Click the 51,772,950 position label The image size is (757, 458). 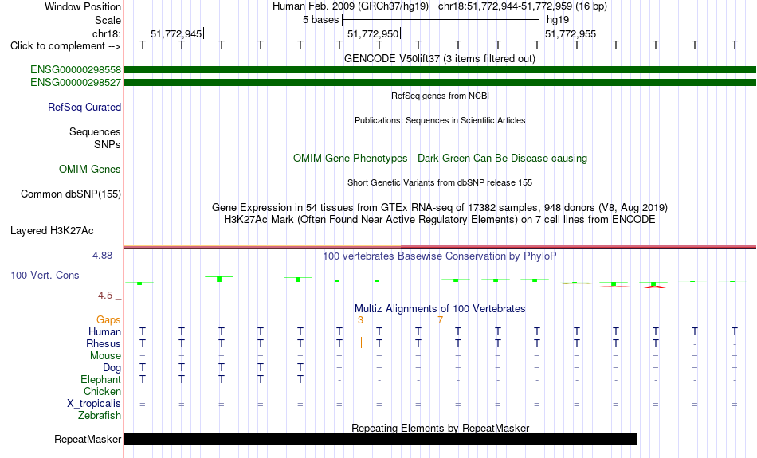tap(373, 33)
